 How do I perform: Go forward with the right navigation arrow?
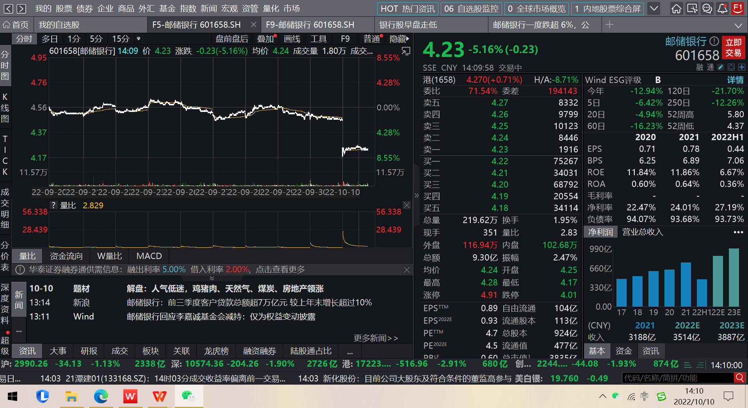(x=21, y=9)
